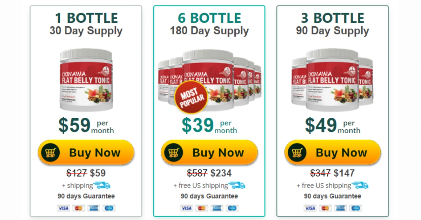Click the shipping truck icon under the $59 price
The width and height of the screenshot is (421, 220).
click(x=102, y=185)
